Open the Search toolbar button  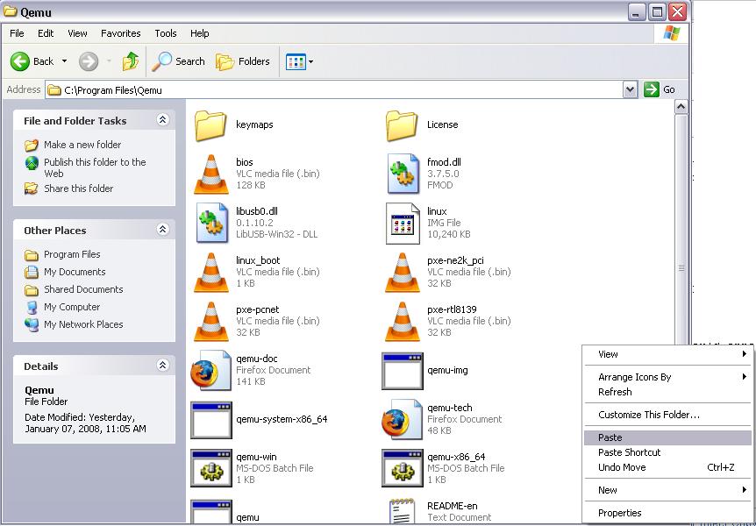click(178, 61)
